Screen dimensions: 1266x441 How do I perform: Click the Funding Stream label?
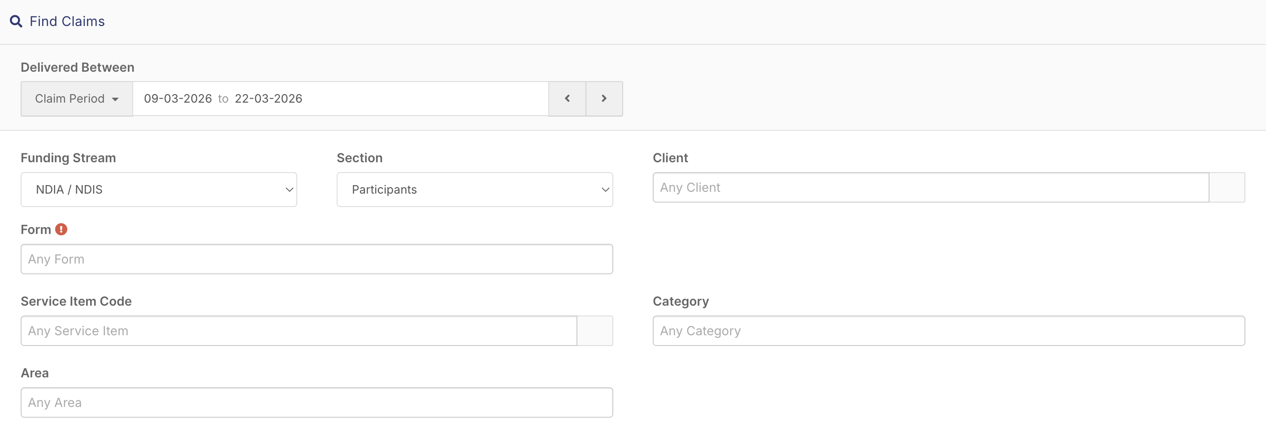[68, 158]
